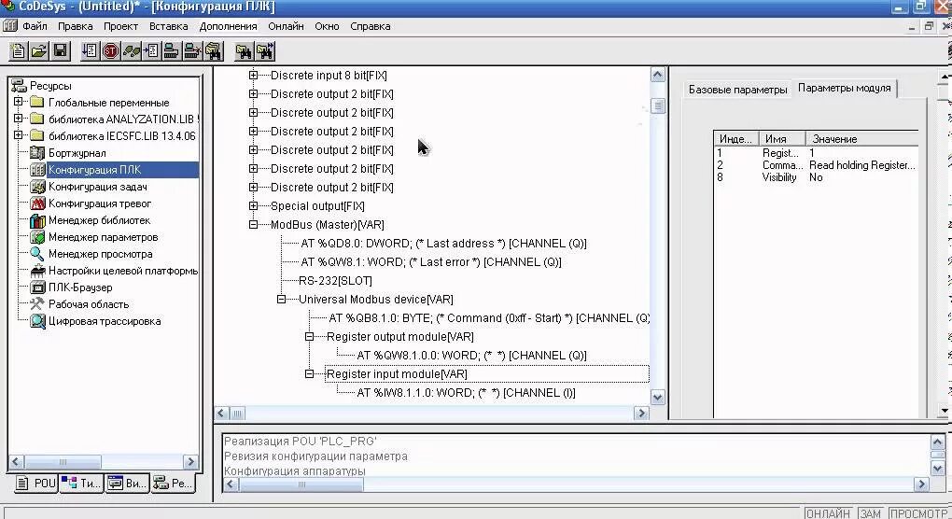Screen dimensions: 952x519
Task: Log out of the PLC with Logout icon
Action: [x=192, y=51]
